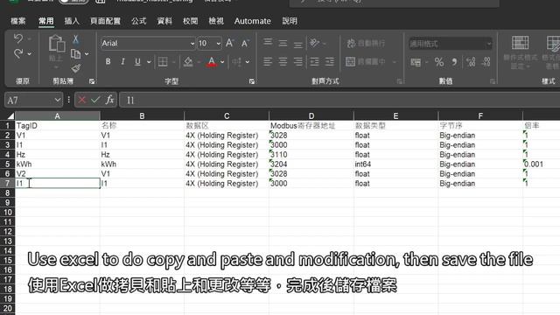Toggle Underline formatting
560x315 pixels.
coord(137,62)
